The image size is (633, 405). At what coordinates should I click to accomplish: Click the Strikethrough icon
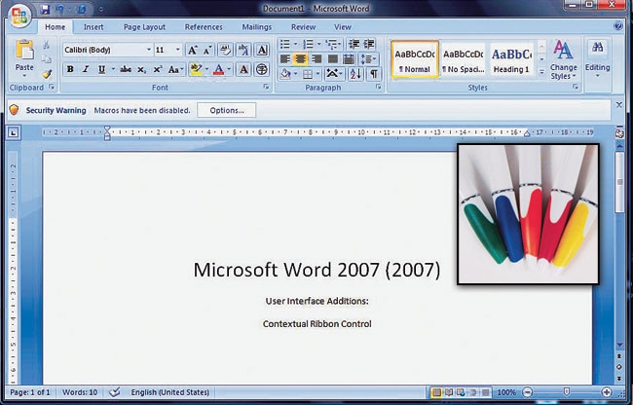[x=125, y=70]
